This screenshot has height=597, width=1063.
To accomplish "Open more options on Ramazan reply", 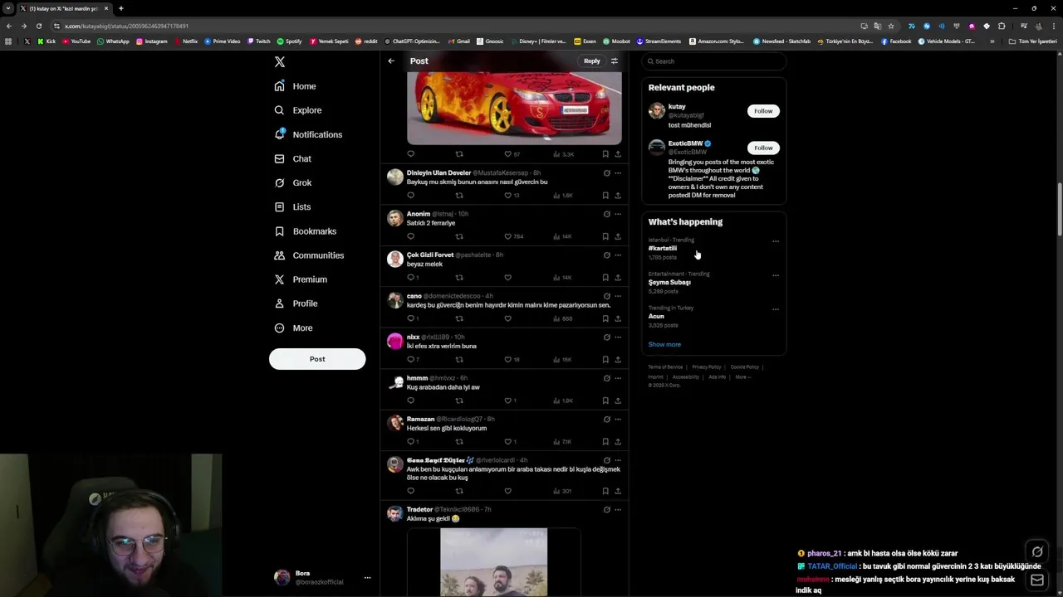I will pos(618,419).
